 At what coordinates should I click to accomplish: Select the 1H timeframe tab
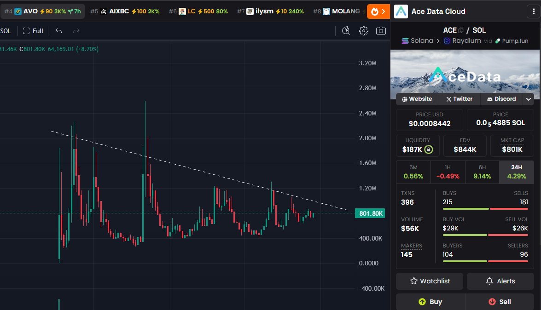(448, 172)
